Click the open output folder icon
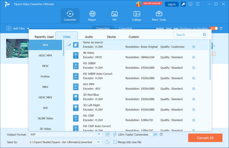 pos(108,142)
